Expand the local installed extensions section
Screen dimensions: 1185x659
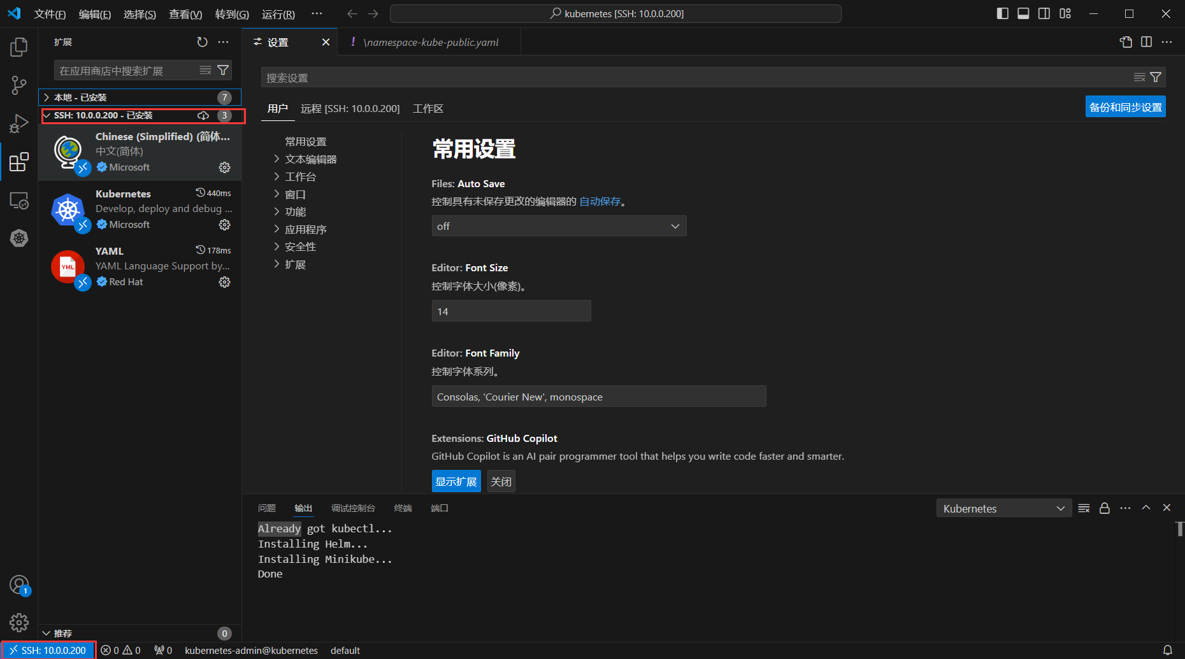pos(140,97)
